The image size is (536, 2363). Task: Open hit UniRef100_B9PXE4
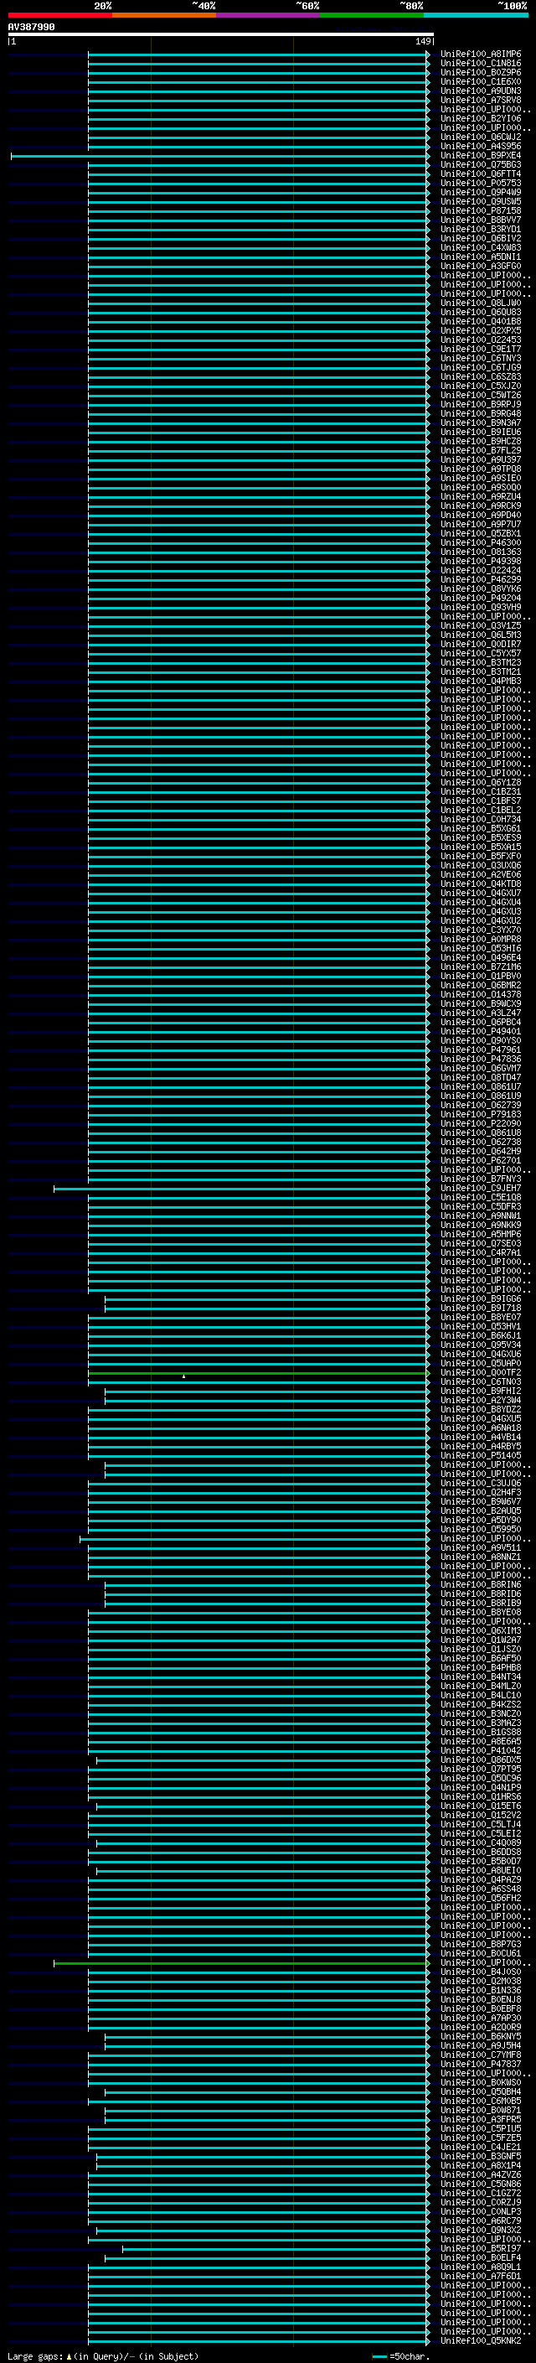[x=481, y=156]
